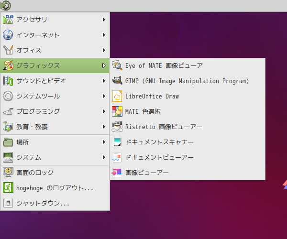
Task: Open the システム menu entry
Action: (x=55, y=157)
